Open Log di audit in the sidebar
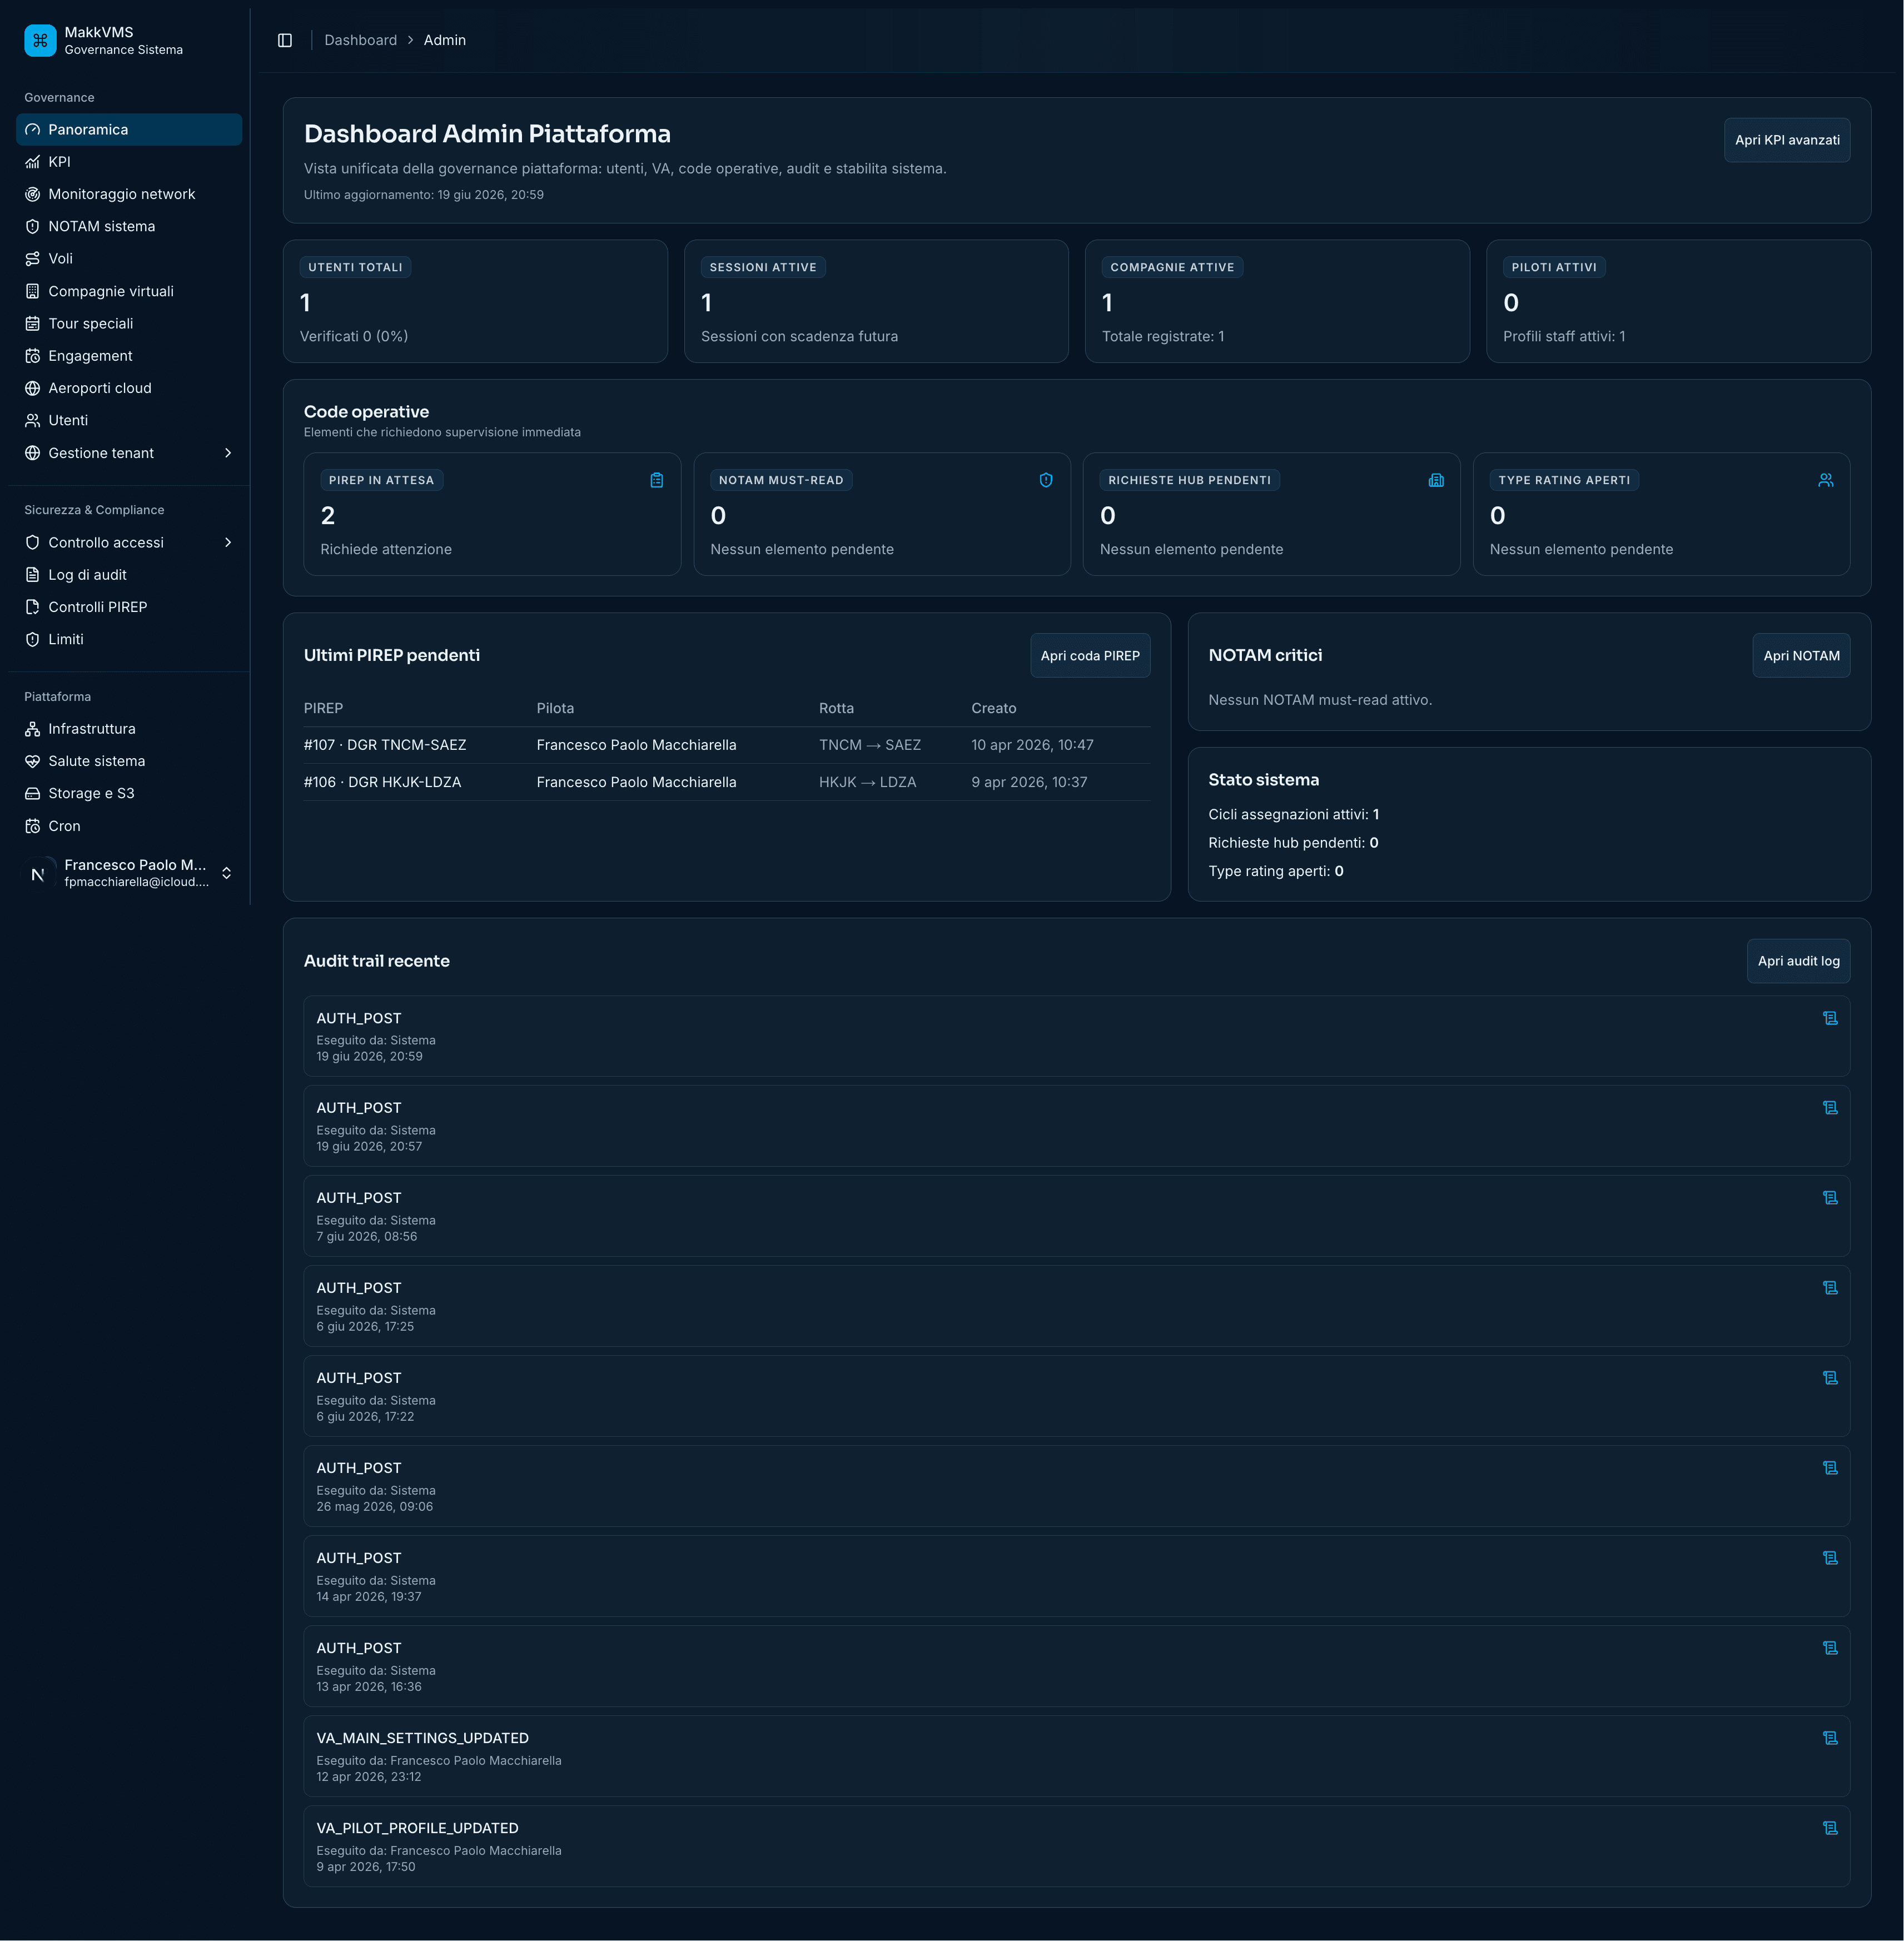The width and height of the screenshot is (1904, 1941). coord(129,575)
